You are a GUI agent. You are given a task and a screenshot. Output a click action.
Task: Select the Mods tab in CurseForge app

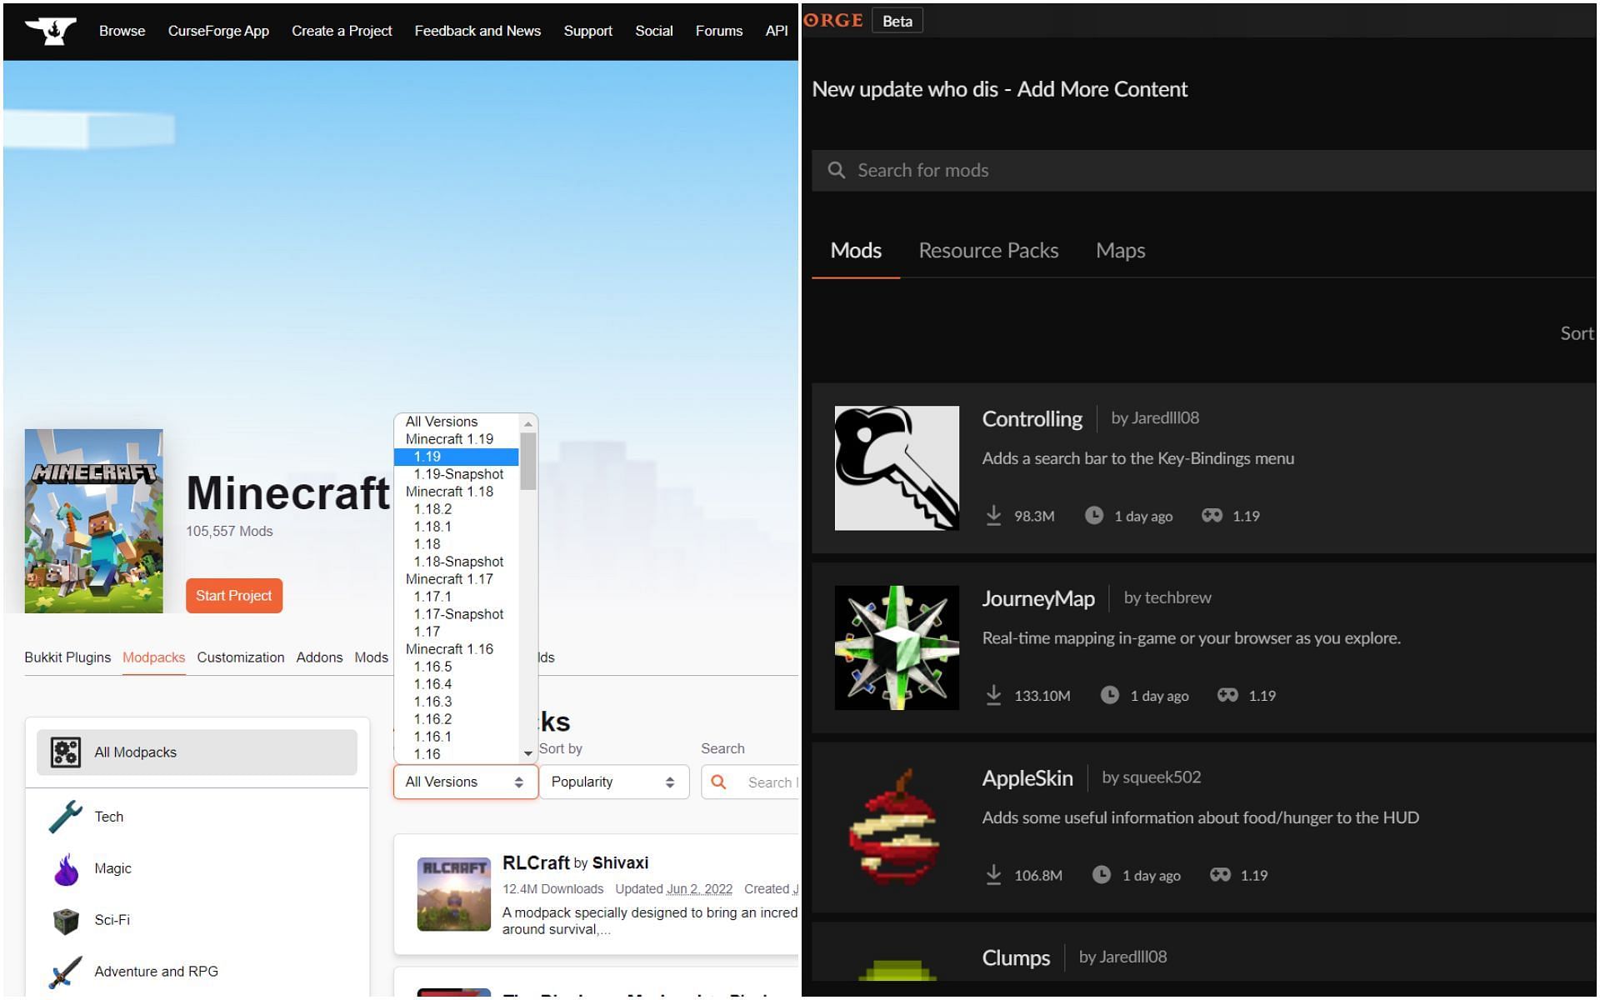pos(856,249)
